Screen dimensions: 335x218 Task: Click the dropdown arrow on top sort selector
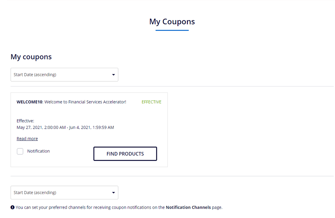pyautogui.click(x=113, y=75)
